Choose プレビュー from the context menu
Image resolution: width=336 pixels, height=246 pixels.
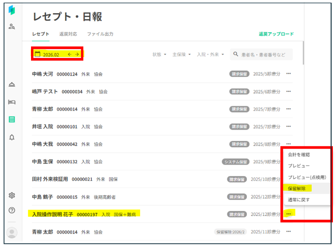click(x=299, y=166)
